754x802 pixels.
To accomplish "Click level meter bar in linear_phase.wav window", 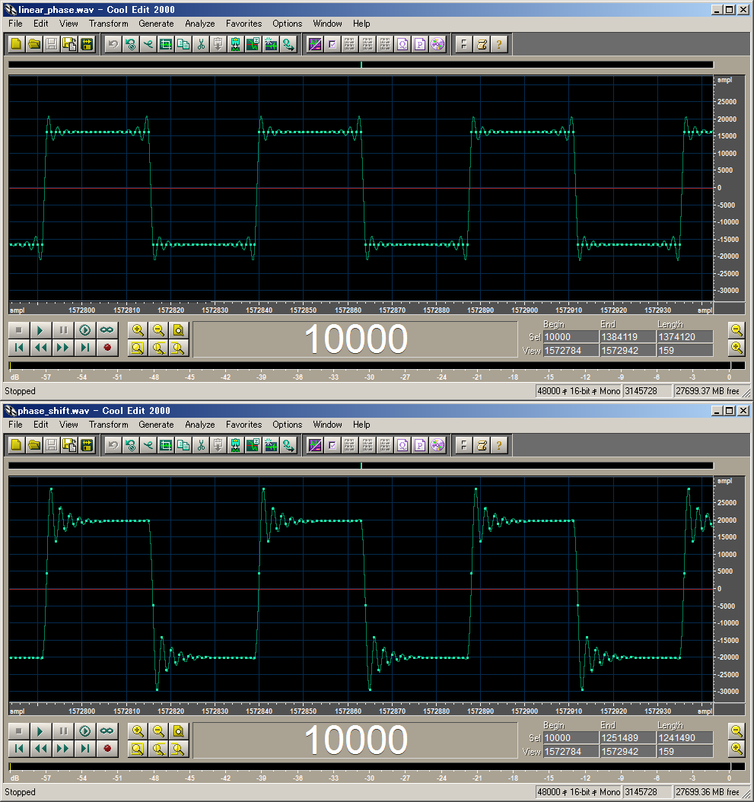I will pyautogui.click(x=377, y=366).
